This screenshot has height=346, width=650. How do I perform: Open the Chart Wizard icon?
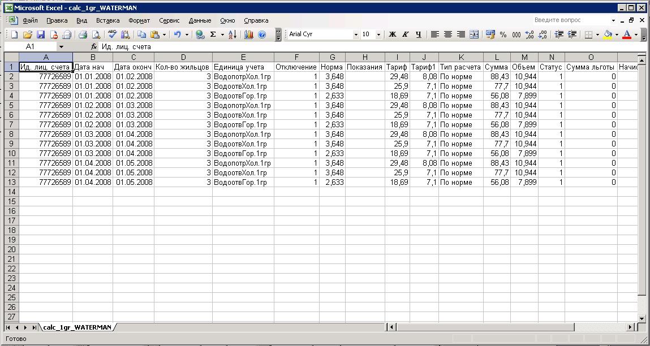tap(249, 34)
